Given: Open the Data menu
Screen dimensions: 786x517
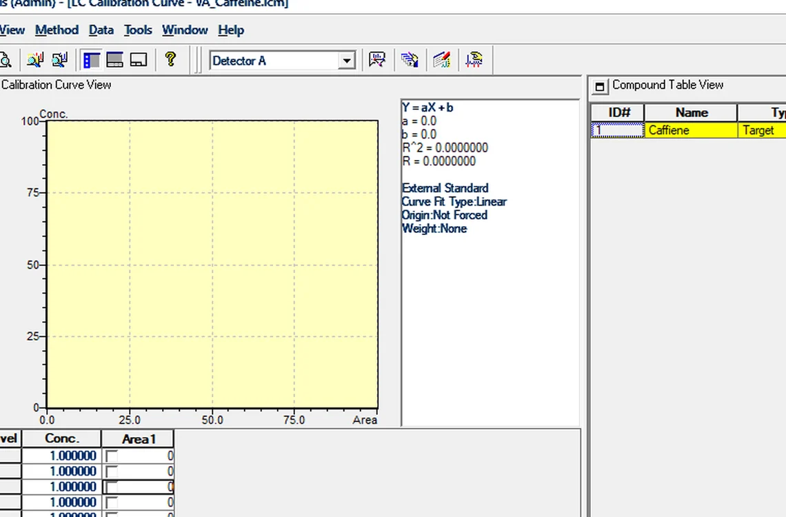Looking at the screenshot, I should (x=101, y=30).
